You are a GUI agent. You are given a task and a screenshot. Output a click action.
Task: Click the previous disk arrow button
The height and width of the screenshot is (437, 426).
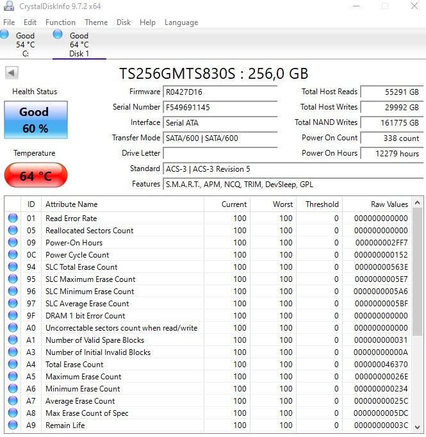pyautogui.click(x=12, y=73)
